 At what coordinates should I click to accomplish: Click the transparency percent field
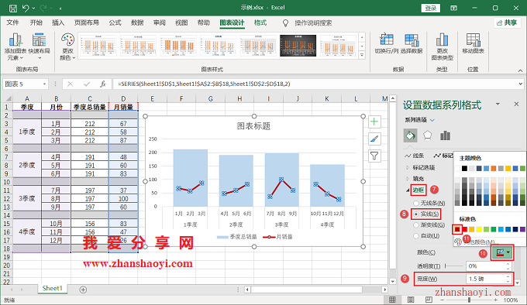click(x=487, y=266)
